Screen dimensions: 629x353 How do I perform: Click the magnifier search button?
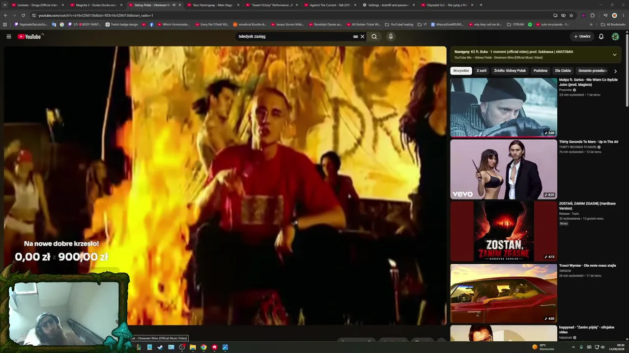click(x=374, y=36)
